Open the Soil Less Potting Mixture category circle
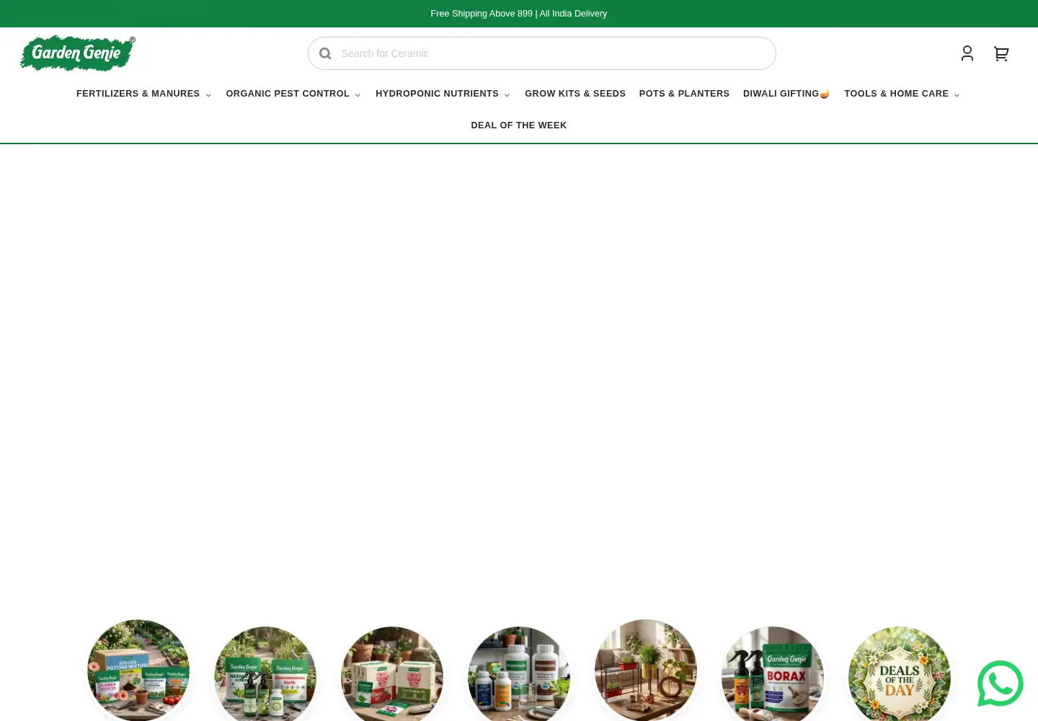 point(138,670)
